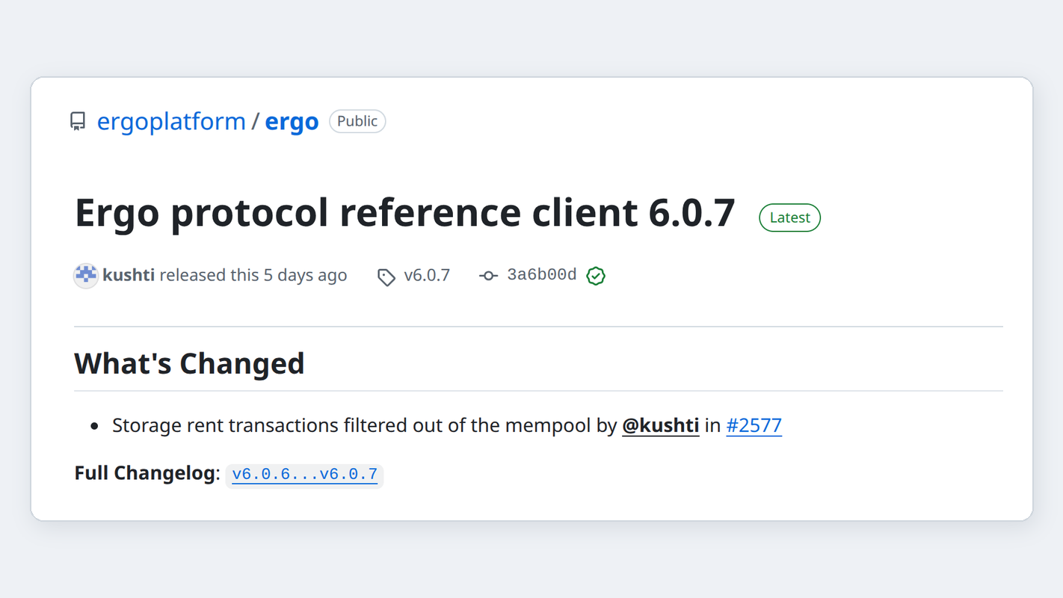Click the Public visibility badge
Image resolution: width=1063 pixels, height=598 pixels.
coord(357,121)
